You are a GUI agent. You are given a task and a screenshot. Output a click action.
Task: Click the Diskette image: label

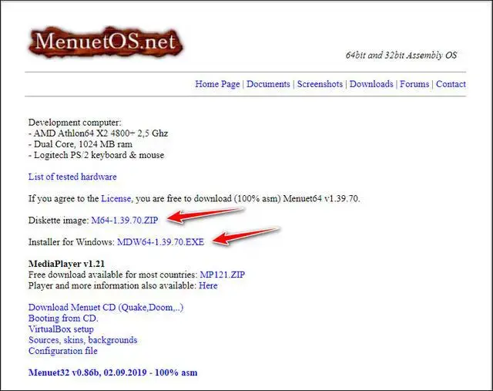tap(59, 220)
